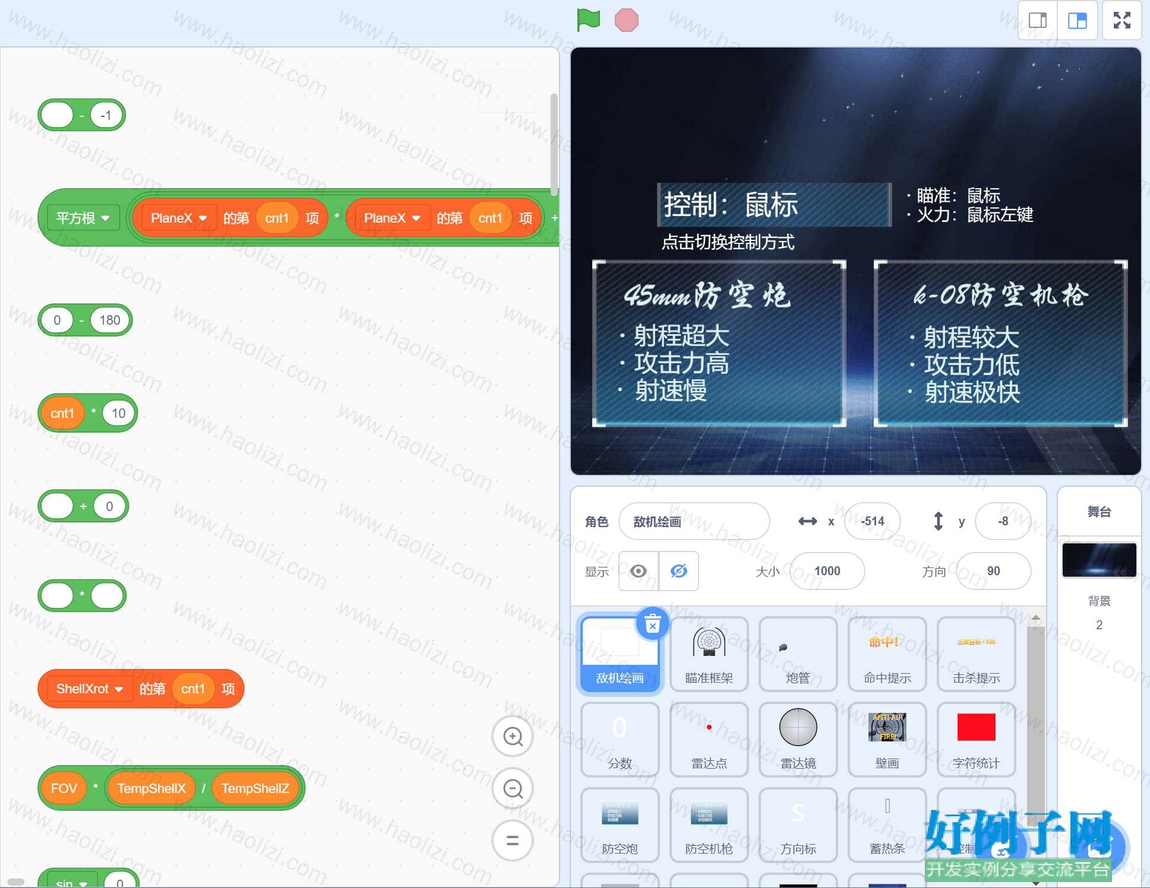Click the green flag to start project
This screenshot has height=888, width=1150.
point(588,20)
